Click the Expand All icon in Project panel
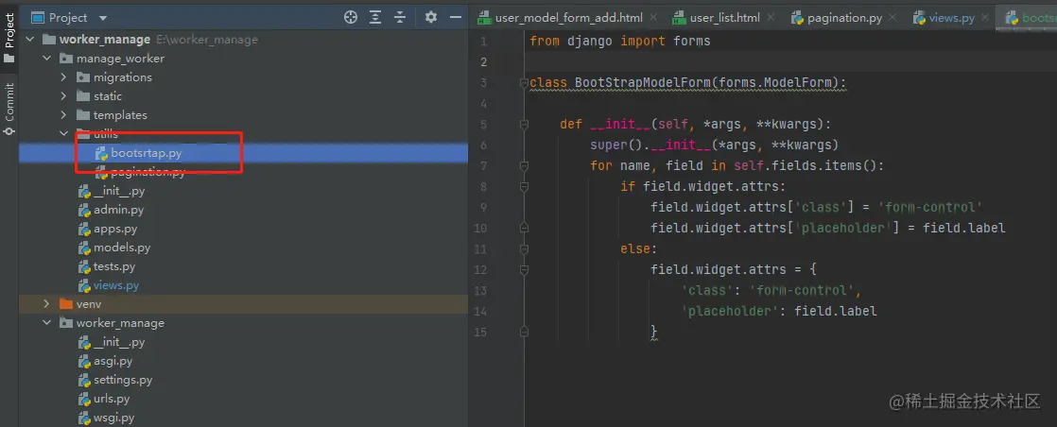Screen dimensions: 1057x427 click(375, 18)
